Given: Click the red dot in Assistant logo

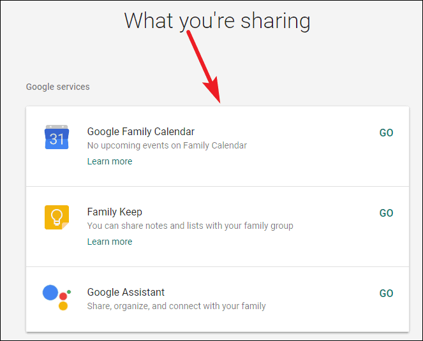Looking at the screenshot, I should (x=63, y=296).
